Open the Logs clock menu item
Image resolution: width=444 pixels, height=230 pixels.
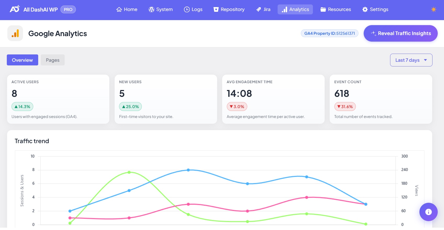193,9
